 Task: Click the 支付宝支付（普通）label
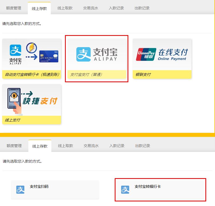86,74
